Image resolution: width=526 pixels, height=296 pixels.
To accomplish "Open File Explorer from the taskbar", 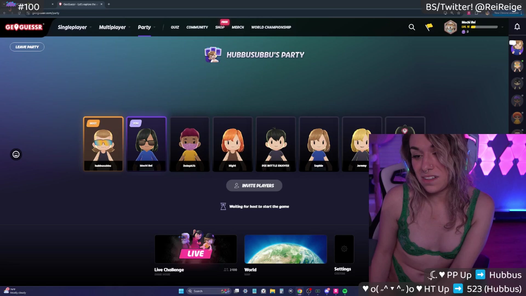I will point(272,291).
